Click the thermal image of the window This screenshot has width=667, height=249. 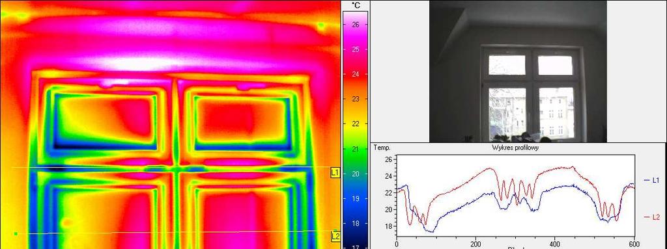[x=170, y=125]
